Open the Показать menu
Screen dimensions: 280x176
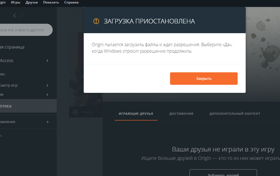(x=51, y=2)
